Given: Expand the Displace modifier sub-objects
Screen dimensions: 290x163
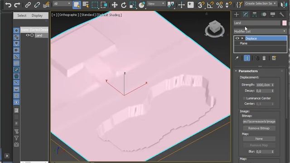Looking at the screenshot, I should click(242, 38).
